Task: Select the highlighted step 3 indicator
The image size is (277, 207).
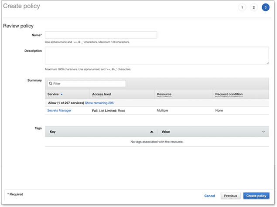Action: pos(265,7)
